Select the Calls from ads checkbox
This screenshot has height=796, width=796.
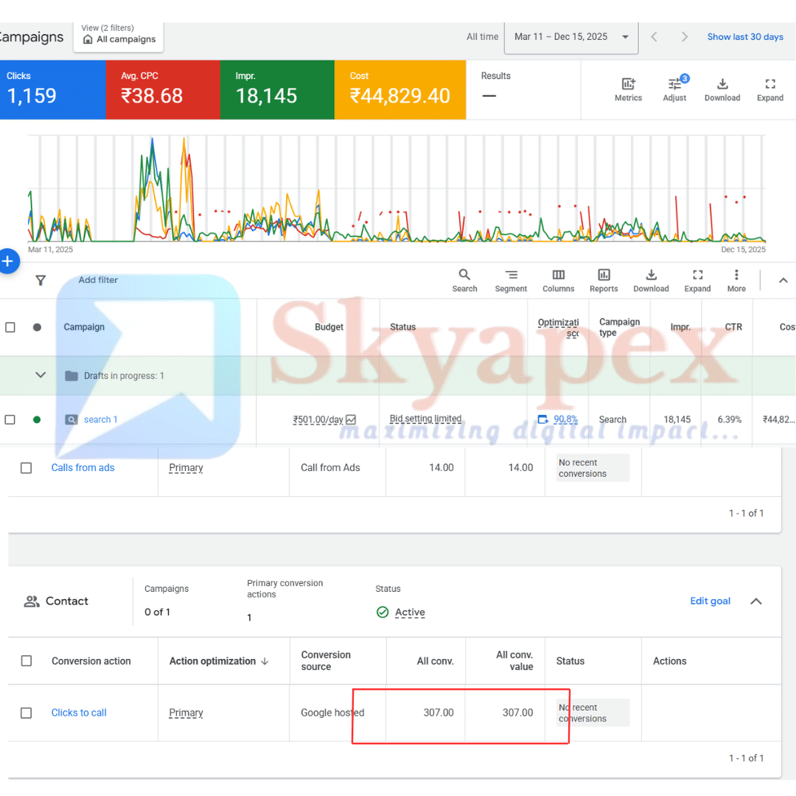(27, 468)
